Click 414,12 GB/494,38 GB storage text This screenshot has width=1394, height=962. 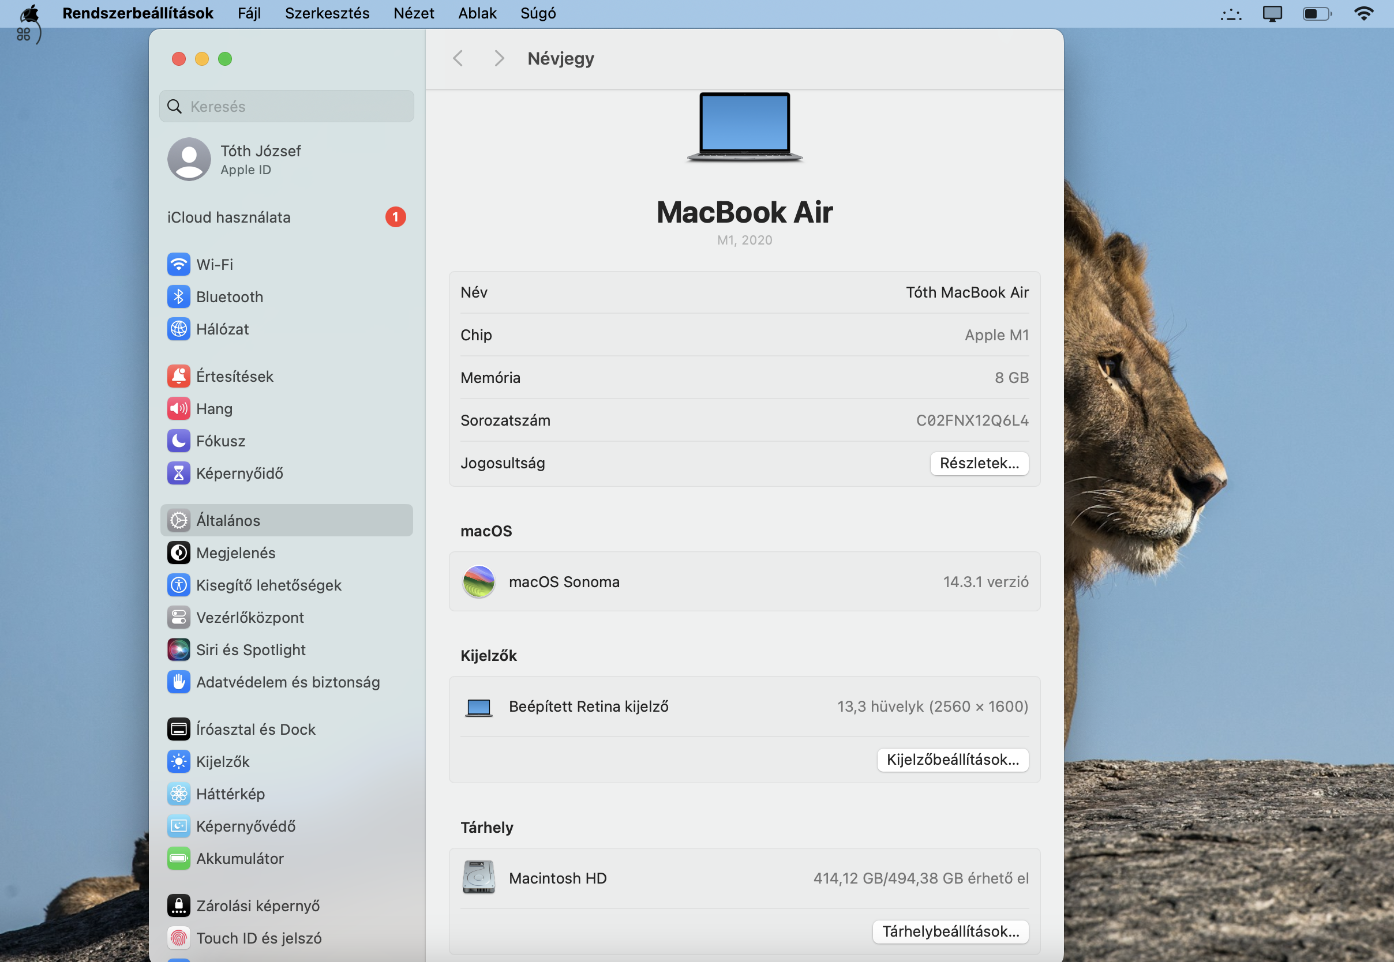pyautogui.click(x=921, y=878)
